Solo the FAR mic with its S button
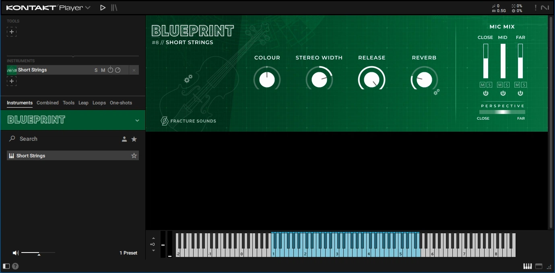 (524, 85)
